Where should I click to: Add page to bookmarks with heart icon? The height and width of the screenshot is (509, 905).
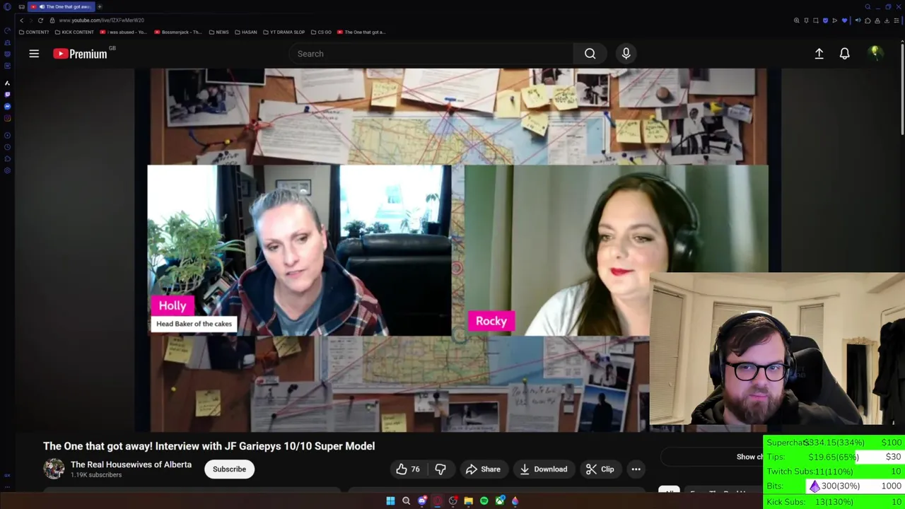tap(844, 21)
